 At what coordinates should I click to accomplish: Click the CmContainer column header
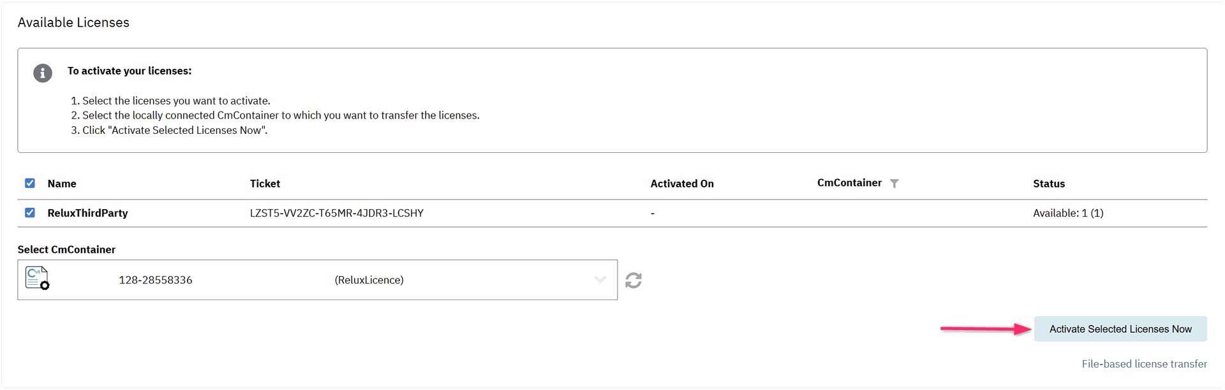(849, 184)
